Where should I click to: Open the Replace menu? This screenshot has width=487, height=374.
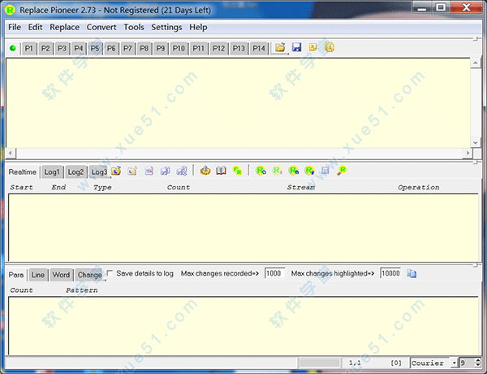[65, 27]
